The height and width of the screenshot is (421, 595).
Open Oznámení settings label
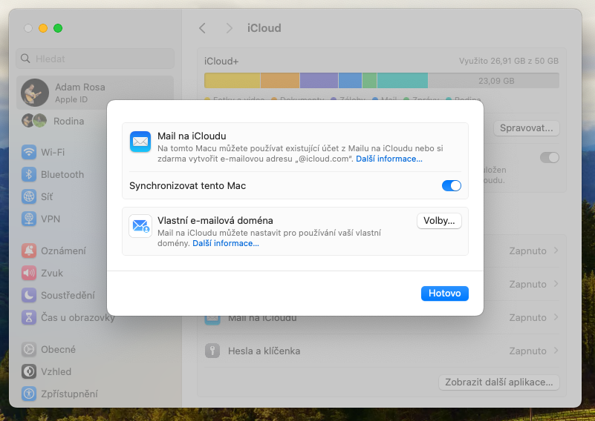pos(63,251)
